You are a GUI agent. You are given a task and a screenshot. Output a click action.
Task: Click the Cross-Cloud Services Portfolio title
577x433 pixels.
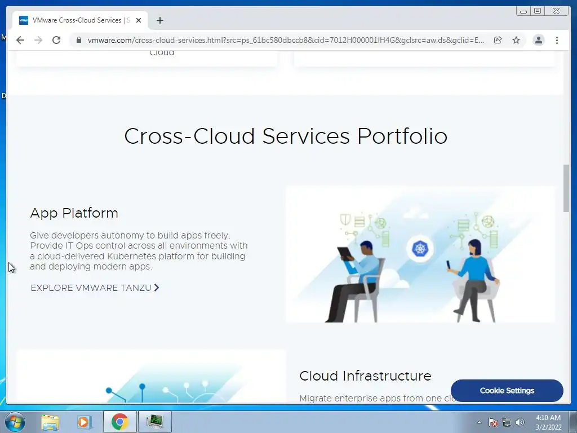pyautogui.click(x=286, y=136)
